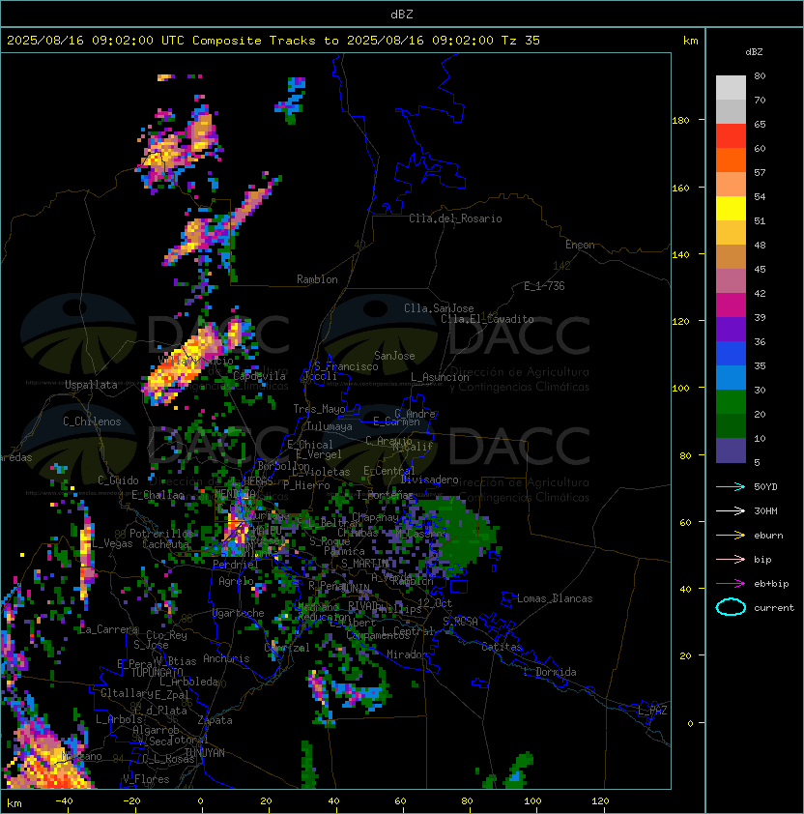Click the 'Tz 35' text in header

click(521, 41)
